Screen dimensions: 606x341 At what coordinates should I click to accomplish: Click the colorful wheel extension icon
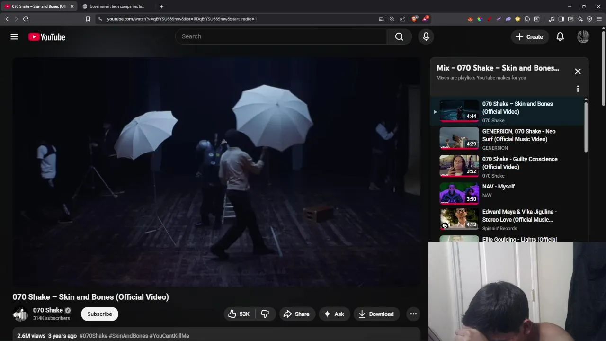point(480,19)
